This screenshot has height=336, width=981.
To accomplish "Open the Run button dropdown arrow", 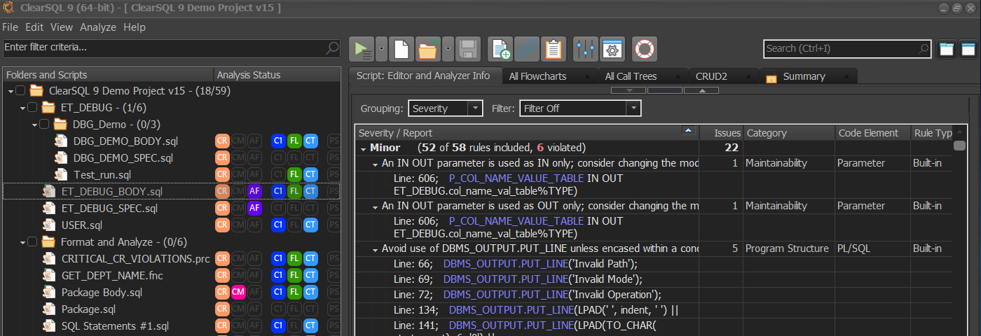I will (x=381, y=49).
